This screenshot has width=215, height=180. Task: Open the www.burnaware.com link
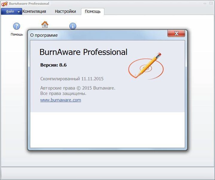pyautogui.click(x=61, y=100)
